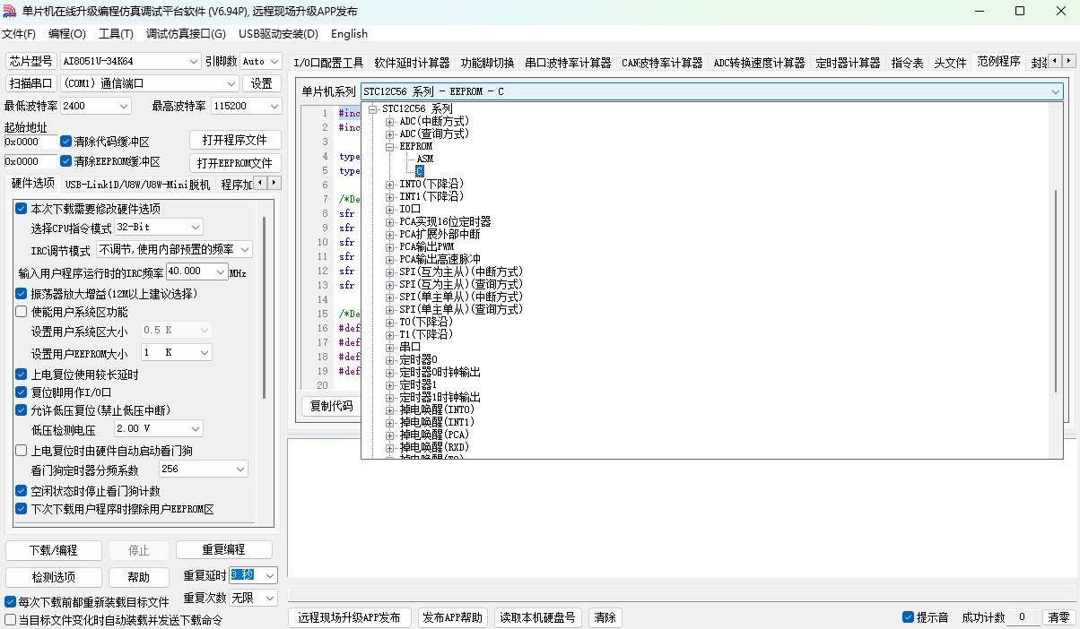The width and height of the screenshot is (1080, 629).
Task: Open the 调试仿真接口(G) menu
Action: coord(186,34)
